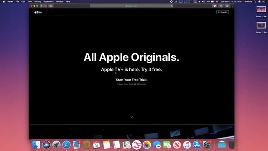The height and width of the screenshot is (151, 268).
Task: Open System Preferences gear in dock
Action: [x=207, y=145]
